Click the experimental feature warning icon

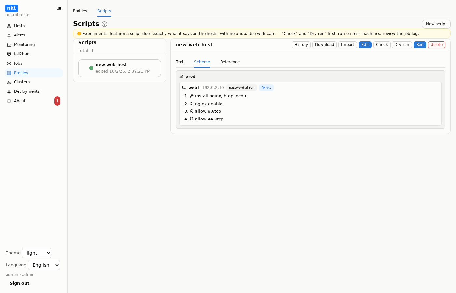point(79,34)
